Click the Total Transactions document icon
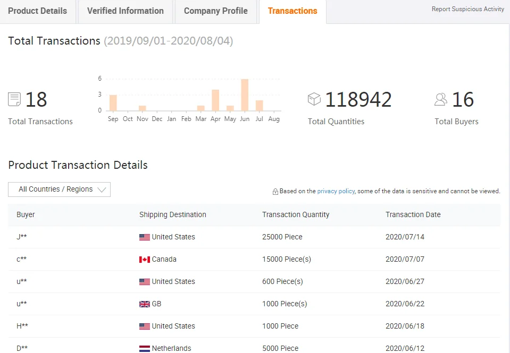 click(14, 99)
